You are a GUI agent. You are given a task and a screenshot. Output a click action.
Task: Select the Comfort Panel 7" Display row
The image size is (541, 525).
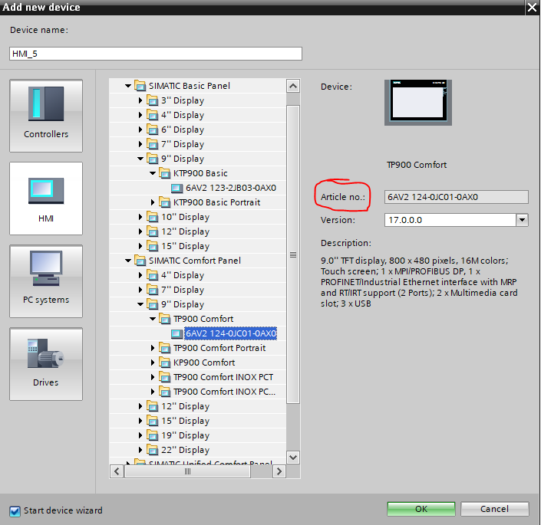[x=198, y=290]
